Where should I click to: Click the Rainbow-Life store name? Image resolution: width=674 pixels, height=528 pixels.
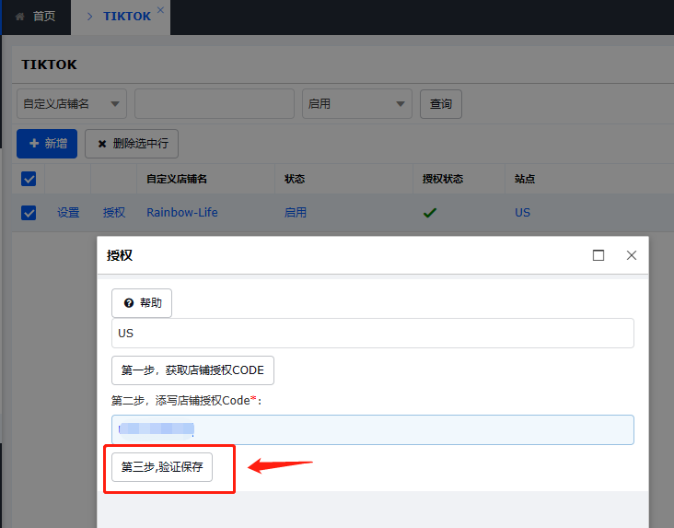[x=182, y=213]
